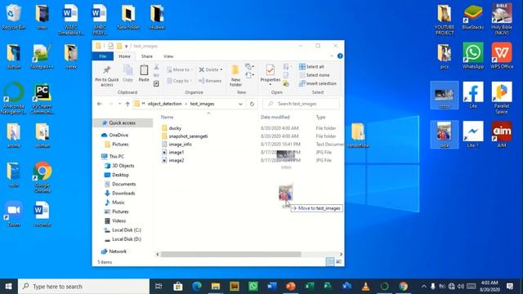Select 3D Objects in navigation pane
Image resolution: width=523 pixels, height=294 pixels.
(123, 166)
